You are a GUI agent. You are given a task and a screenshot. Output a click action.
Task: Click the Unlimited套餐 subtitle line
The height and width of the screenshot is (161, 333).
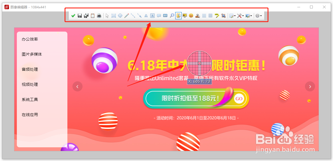point(196,78)
